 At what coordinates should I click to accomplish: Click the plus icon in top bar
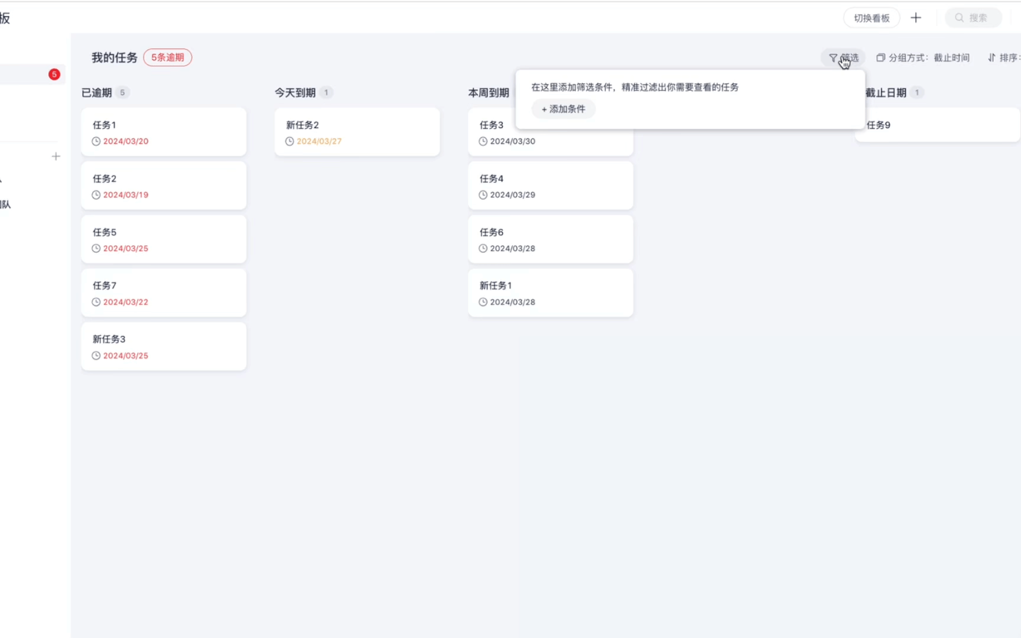[x=916, y=18]
